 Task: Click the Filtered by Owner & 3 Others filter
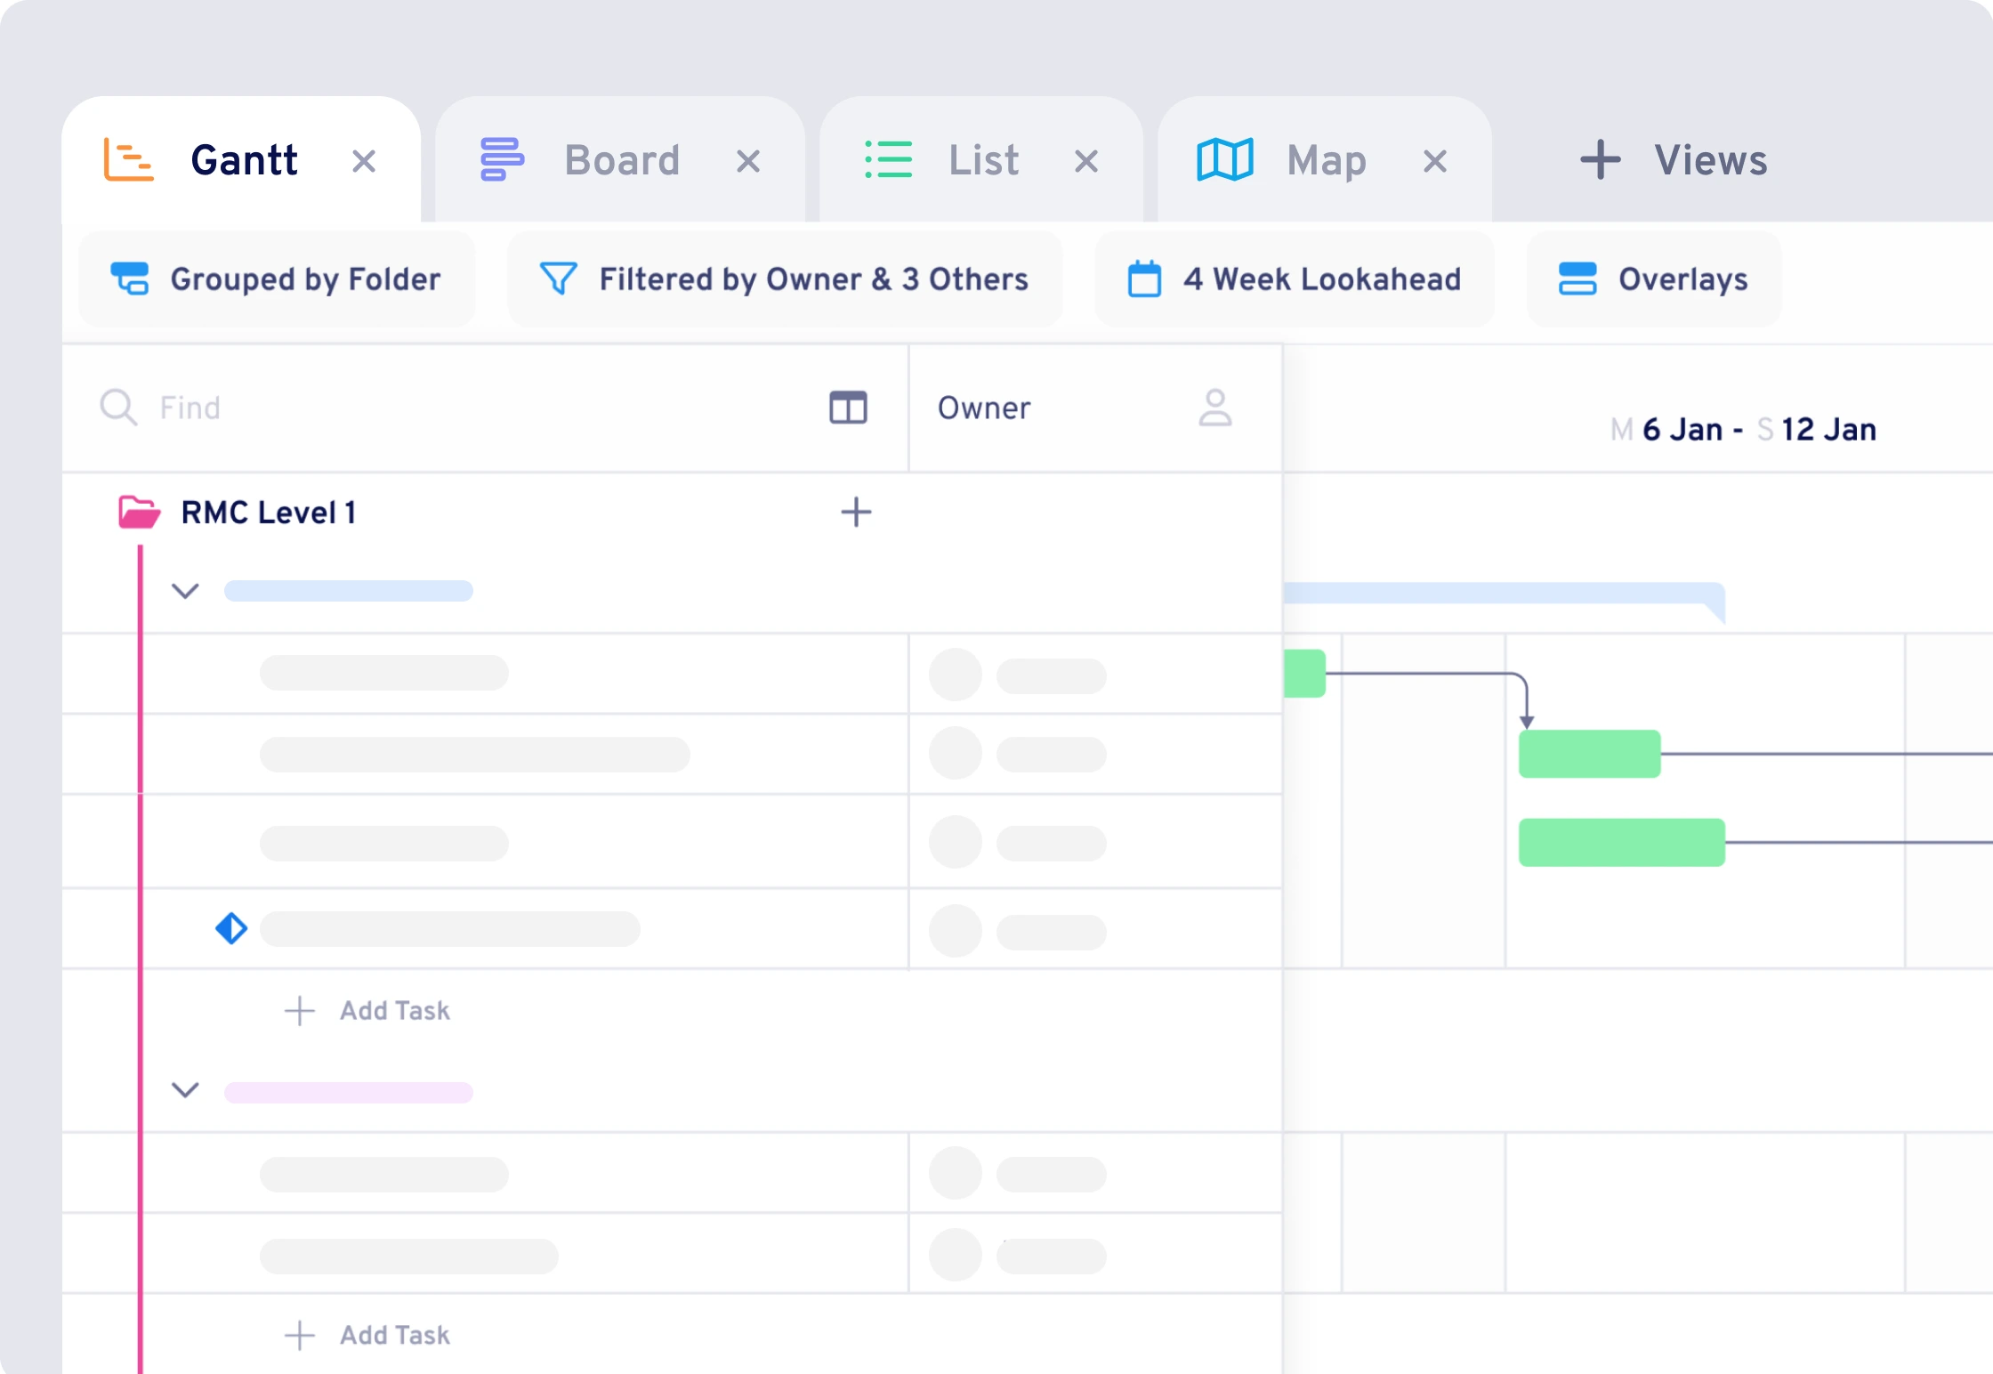[785, 279]
